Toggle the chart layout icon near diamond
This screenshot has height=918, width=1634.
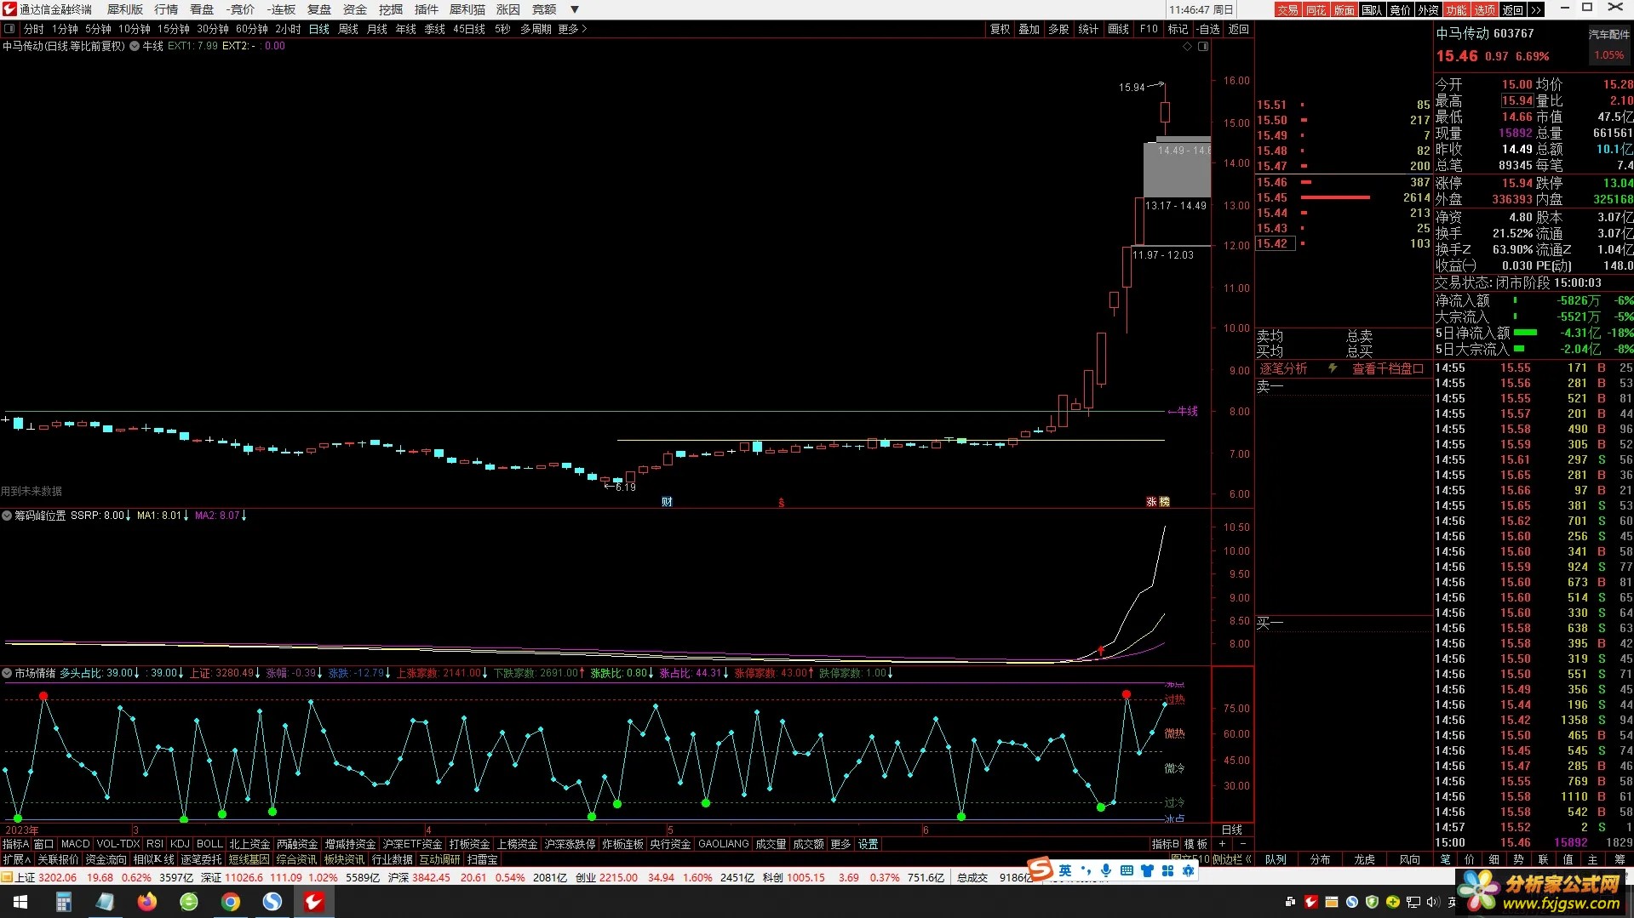[x=1203, y=47]
